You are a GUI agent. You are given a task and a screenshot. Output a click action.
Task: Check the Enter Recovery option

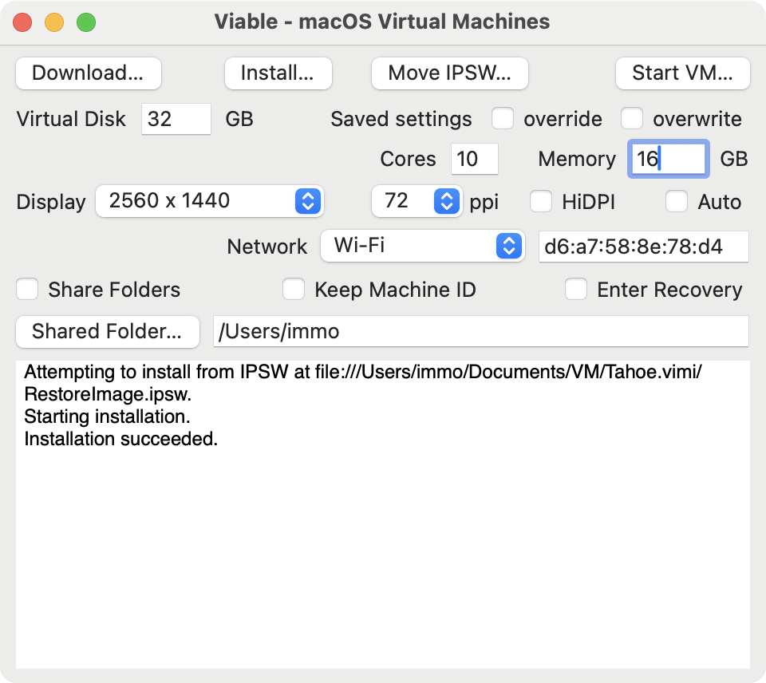click(576, 289)
